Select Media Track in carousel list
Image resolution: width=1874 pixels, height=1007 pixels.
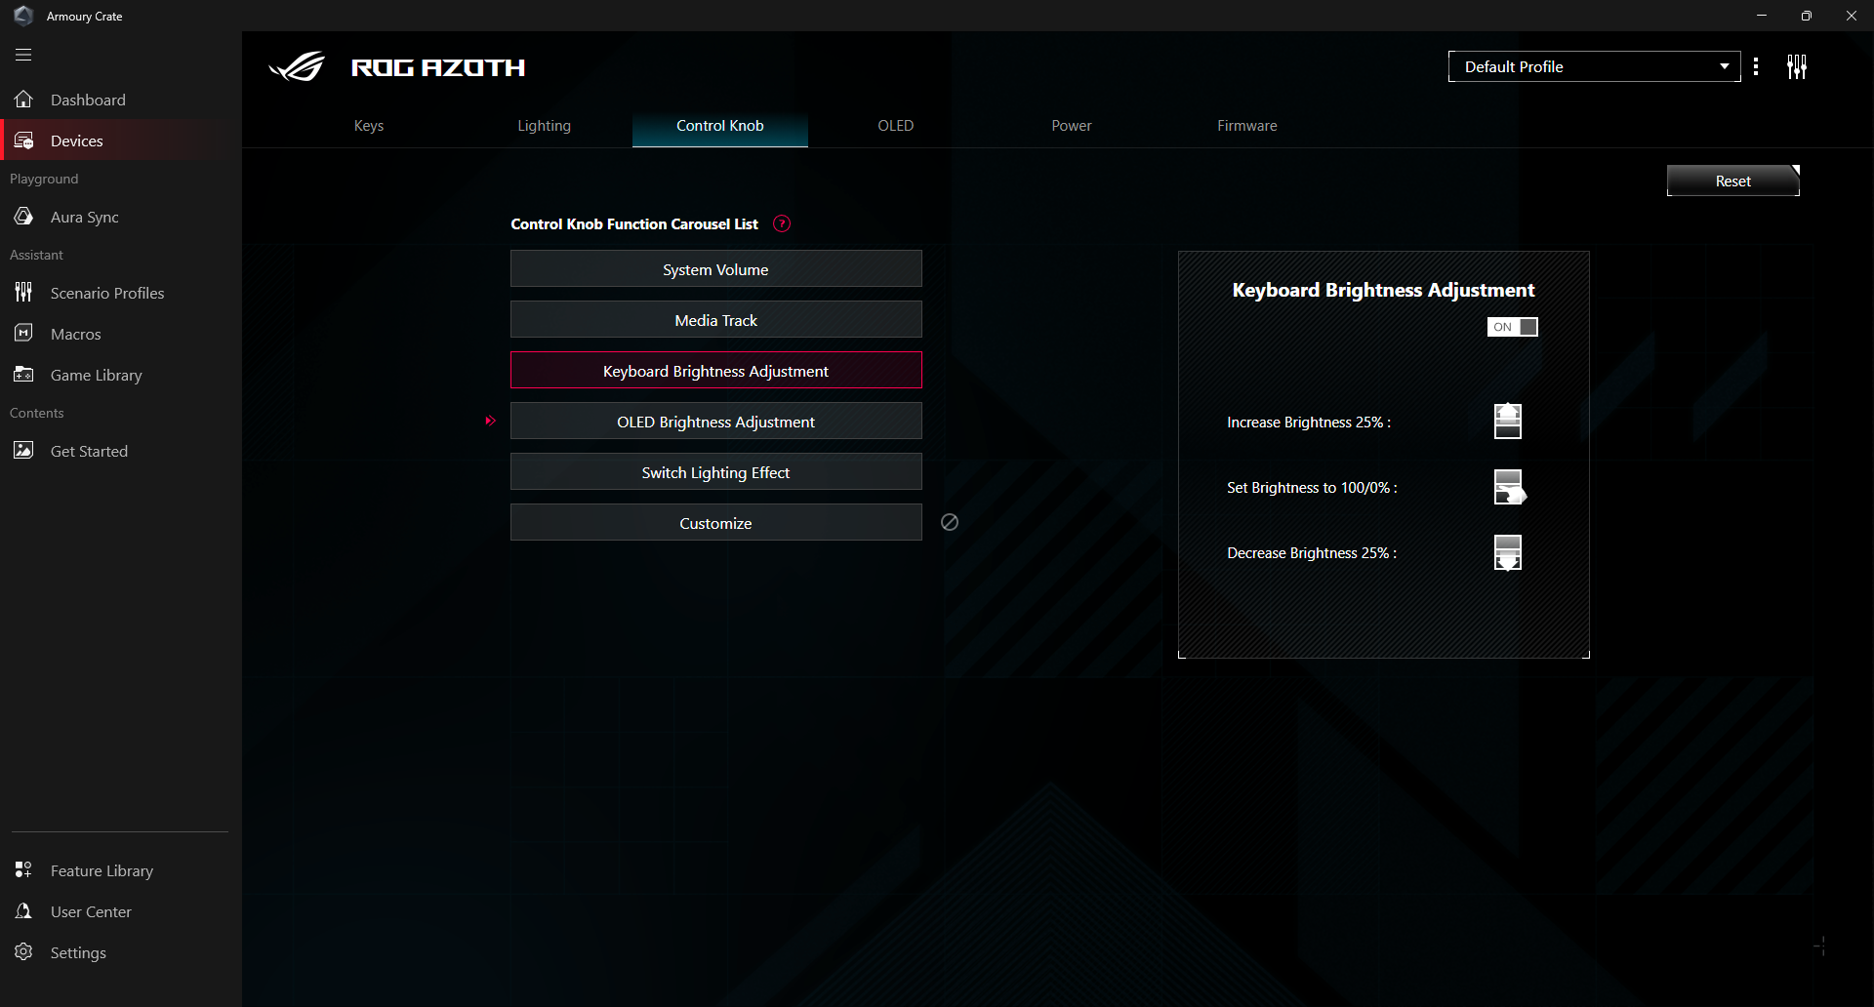tap(716, 319)
